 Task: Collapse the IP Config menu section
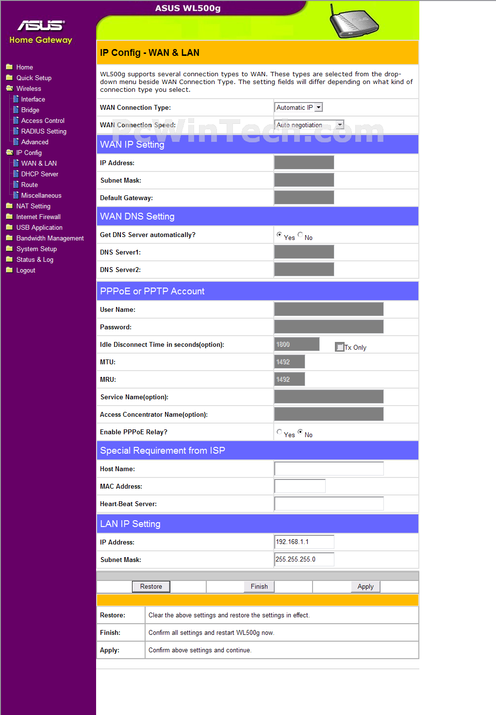coord(29,153)
